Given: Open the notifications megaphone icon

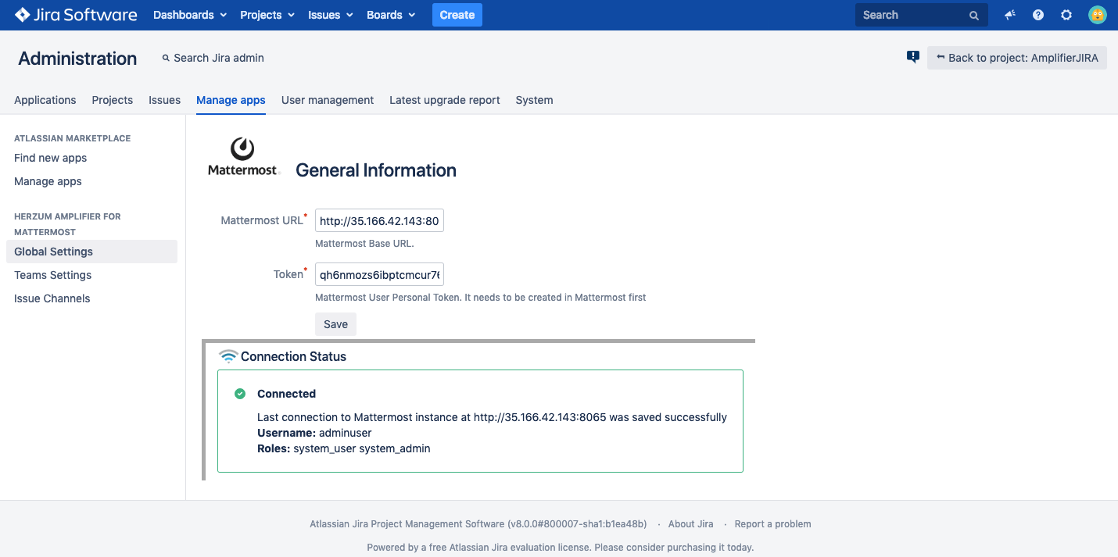Looking at the screenshot, I should coord(1010,15).
